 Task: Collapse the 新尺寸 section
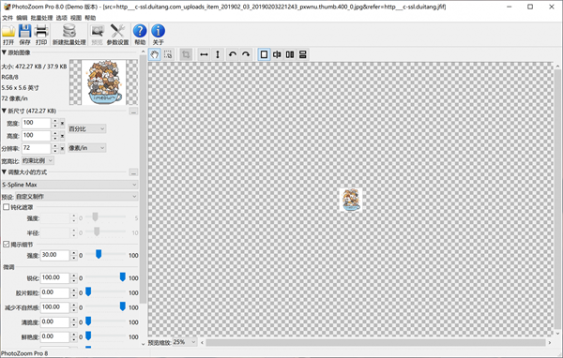(4, 111)
